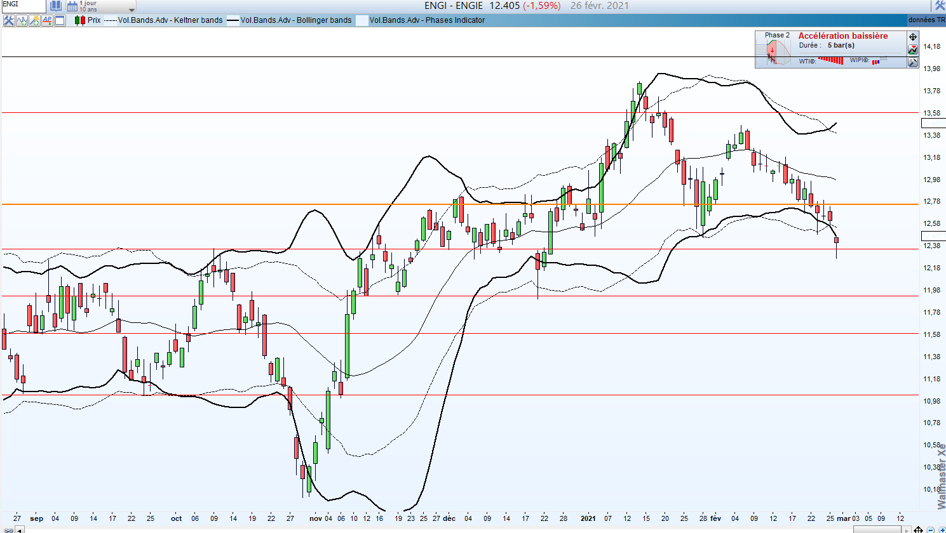Open tools wrench icon at top right corner

pos(940,6)
